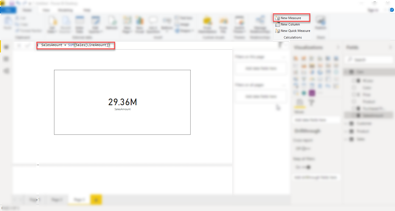Add a new page with the plus button
This screenshot has height=211, width=395.
point(96,200)
